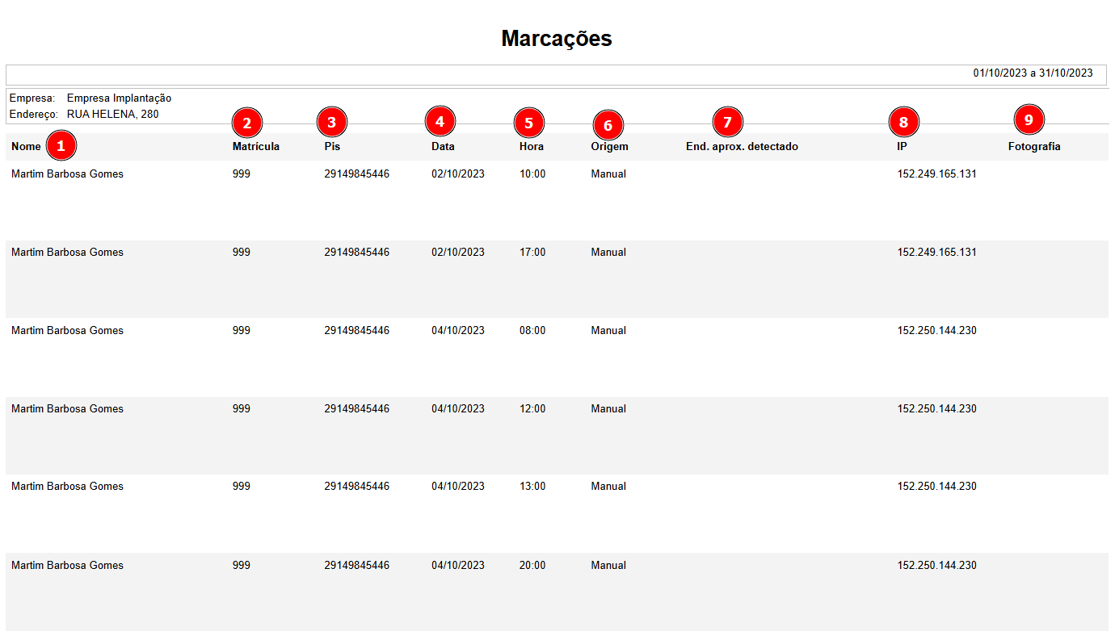Select the 17:00 hour cell
This screenshot has width=1115, height=644.
click(x=532, y=253)
